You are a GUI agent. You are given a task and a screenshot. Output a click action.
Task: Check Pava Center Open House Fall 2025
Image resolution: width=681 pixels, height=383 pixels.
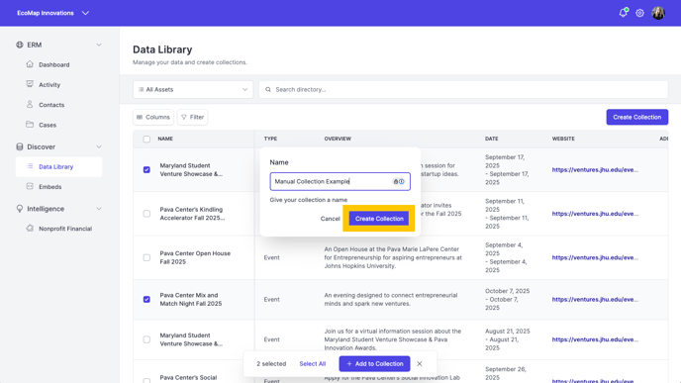pos(146,257)
